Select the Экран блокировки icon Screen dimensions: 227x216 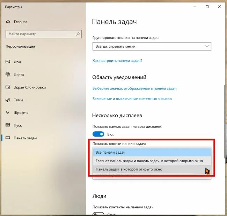(8, 87)
